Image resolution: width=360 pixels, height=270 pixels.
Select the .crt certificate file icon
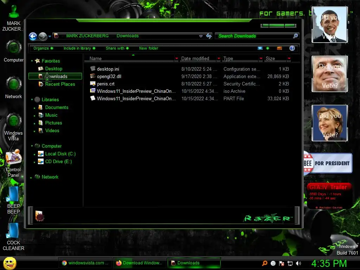pos(93,84)
